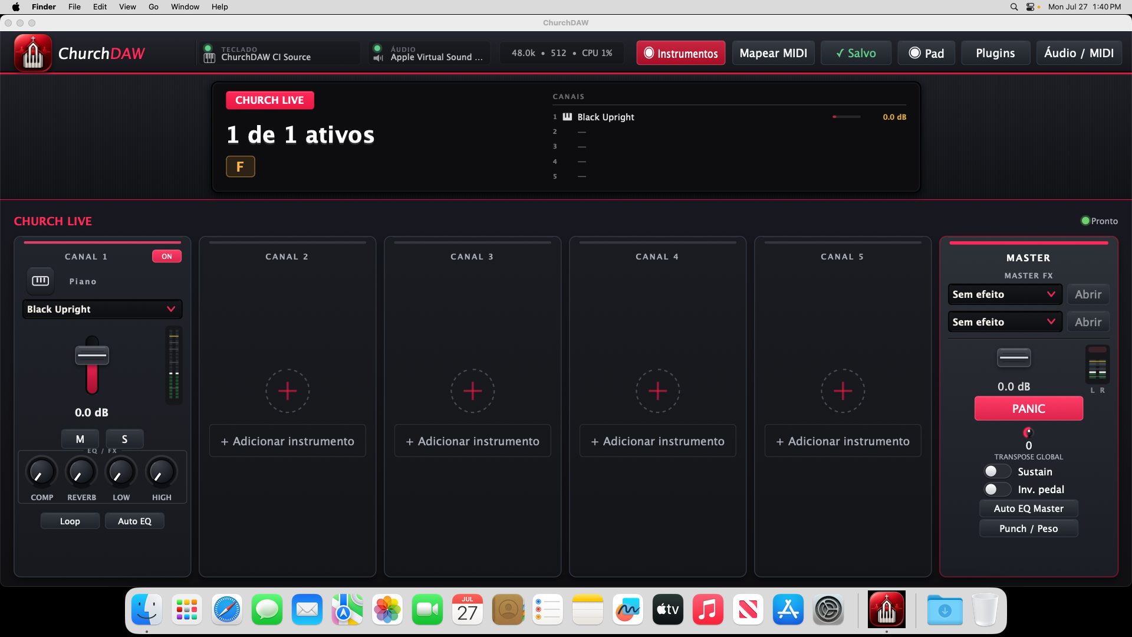Click the ÁUDIO speaker device icon
1132x637 pixels.
pos(379,58)
